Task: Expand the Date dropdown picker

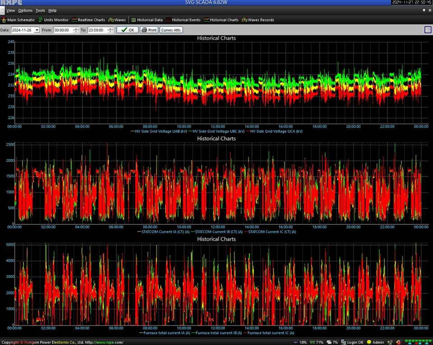Action: point(37,30)
